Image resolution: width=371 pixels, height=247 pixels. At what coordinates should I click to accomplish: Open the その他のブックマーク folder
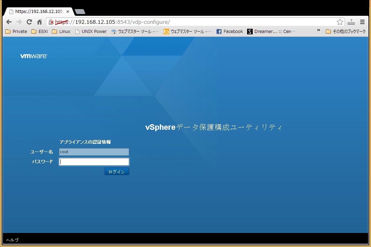pyautogui.click(x=346, y=32)
